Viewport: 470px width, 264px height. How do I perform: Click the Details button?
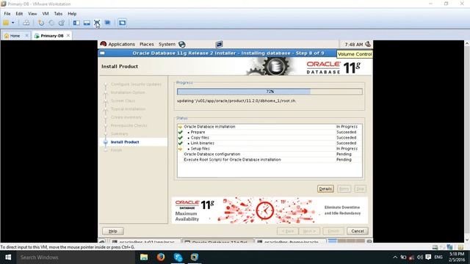(x=325, y=189)
